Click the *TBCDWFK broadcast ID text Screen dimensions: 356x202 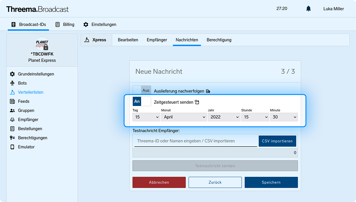42,54
